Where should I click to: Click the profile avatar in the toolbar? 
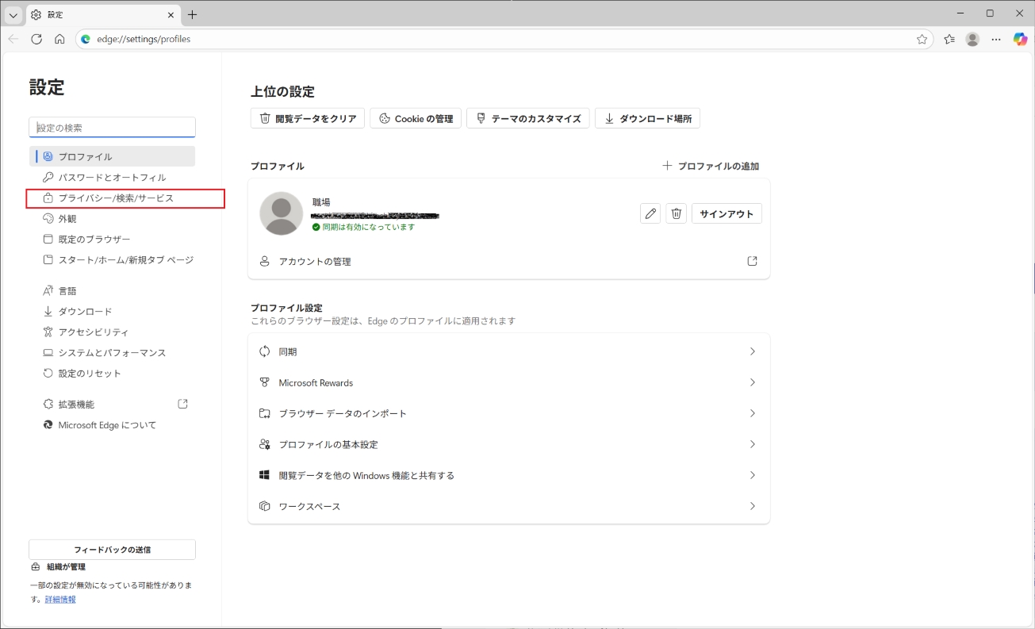[972, 39]
